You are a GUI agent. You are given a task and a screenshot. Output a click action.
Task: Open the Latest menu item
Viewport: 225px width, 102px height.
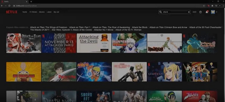tap(49, 12)
